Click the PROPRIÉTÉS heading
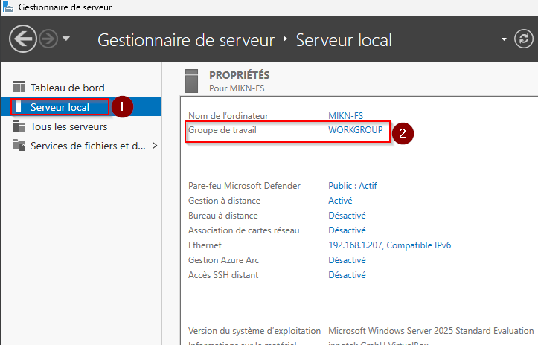Viewport: 538px width, 345px height. pyautogui.click(x=239, y=75)
